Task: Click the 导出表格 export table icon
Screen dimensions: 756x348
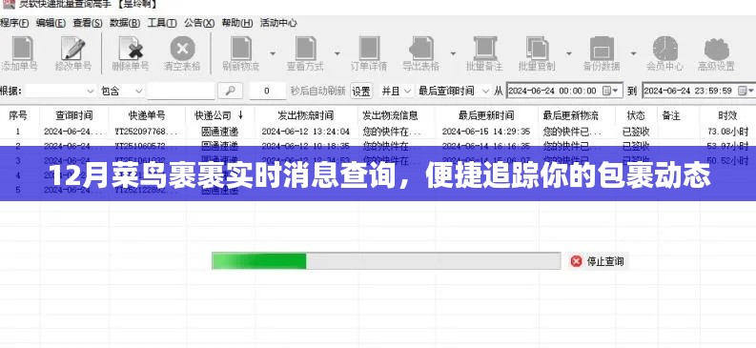Action: 421,50
